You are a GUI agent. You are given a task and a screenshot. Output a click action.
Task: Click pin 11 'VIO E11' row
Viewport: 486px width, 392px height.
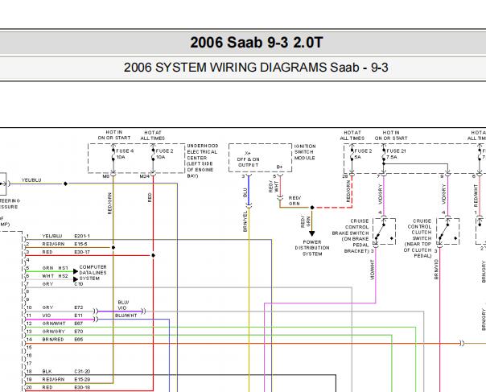click(55, 316)
